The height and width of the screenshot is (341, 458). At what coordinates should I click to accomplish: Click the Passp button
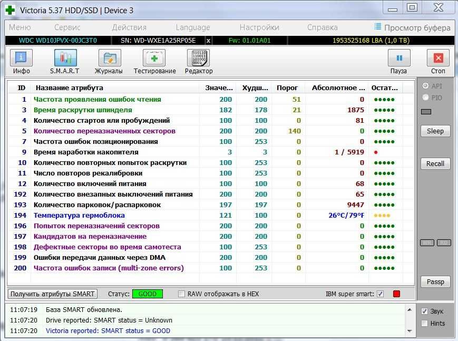[435, 281]
